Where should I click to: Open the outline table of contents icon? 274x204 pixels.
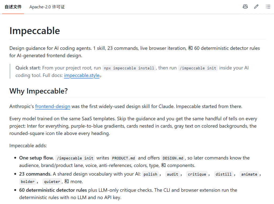(268, 7)
